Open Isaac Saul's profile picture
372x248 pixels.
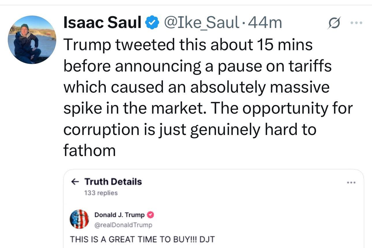pyautogui.click(x=32, y=40)
